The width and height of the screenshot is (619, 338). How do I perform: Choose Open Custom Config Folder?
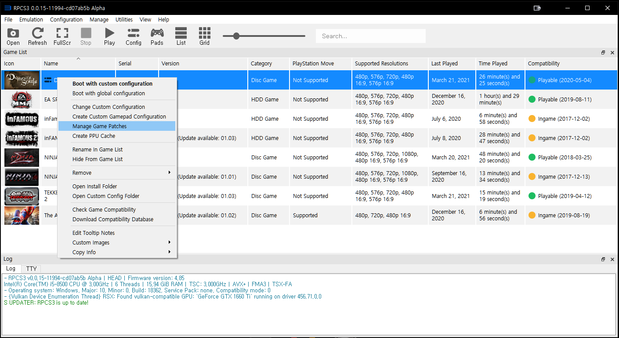[x=117, y=196]
